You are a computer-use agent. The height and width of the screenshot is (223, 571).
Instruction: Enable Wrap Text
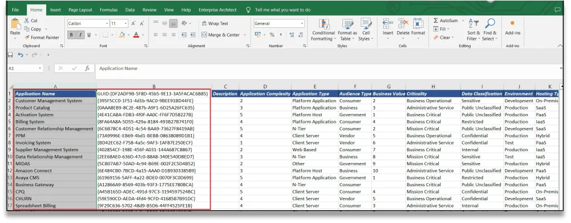[215, 23]
